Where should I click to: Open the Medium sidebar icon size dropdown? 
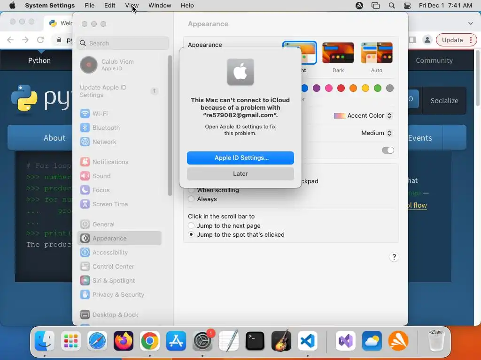(377, 133)
